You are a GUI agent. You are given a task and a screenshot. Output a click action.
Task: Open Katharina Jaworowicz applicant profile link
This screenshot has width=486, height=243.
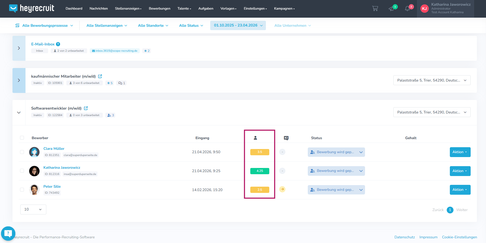click(x=62, y=168)
